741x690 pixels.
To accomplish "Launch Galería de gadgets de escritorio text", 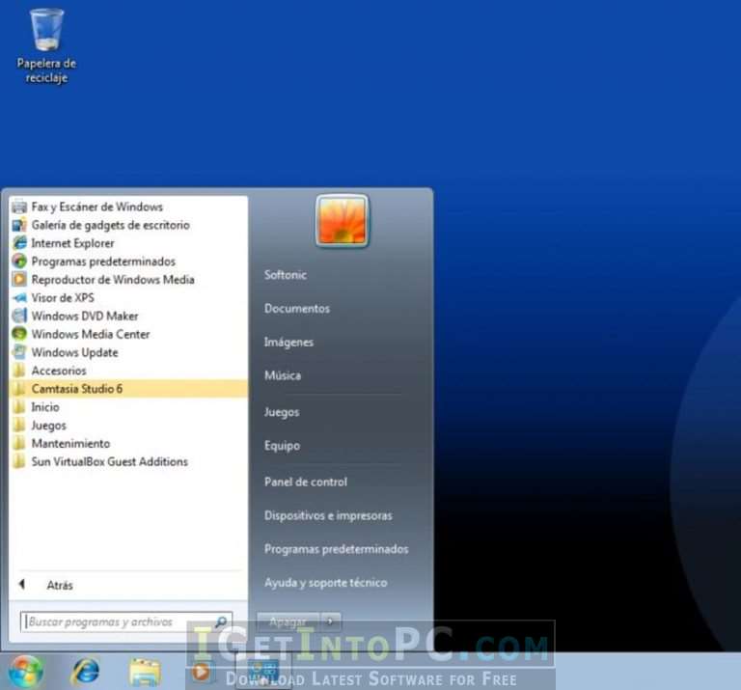I will click(x=111, y=225).
